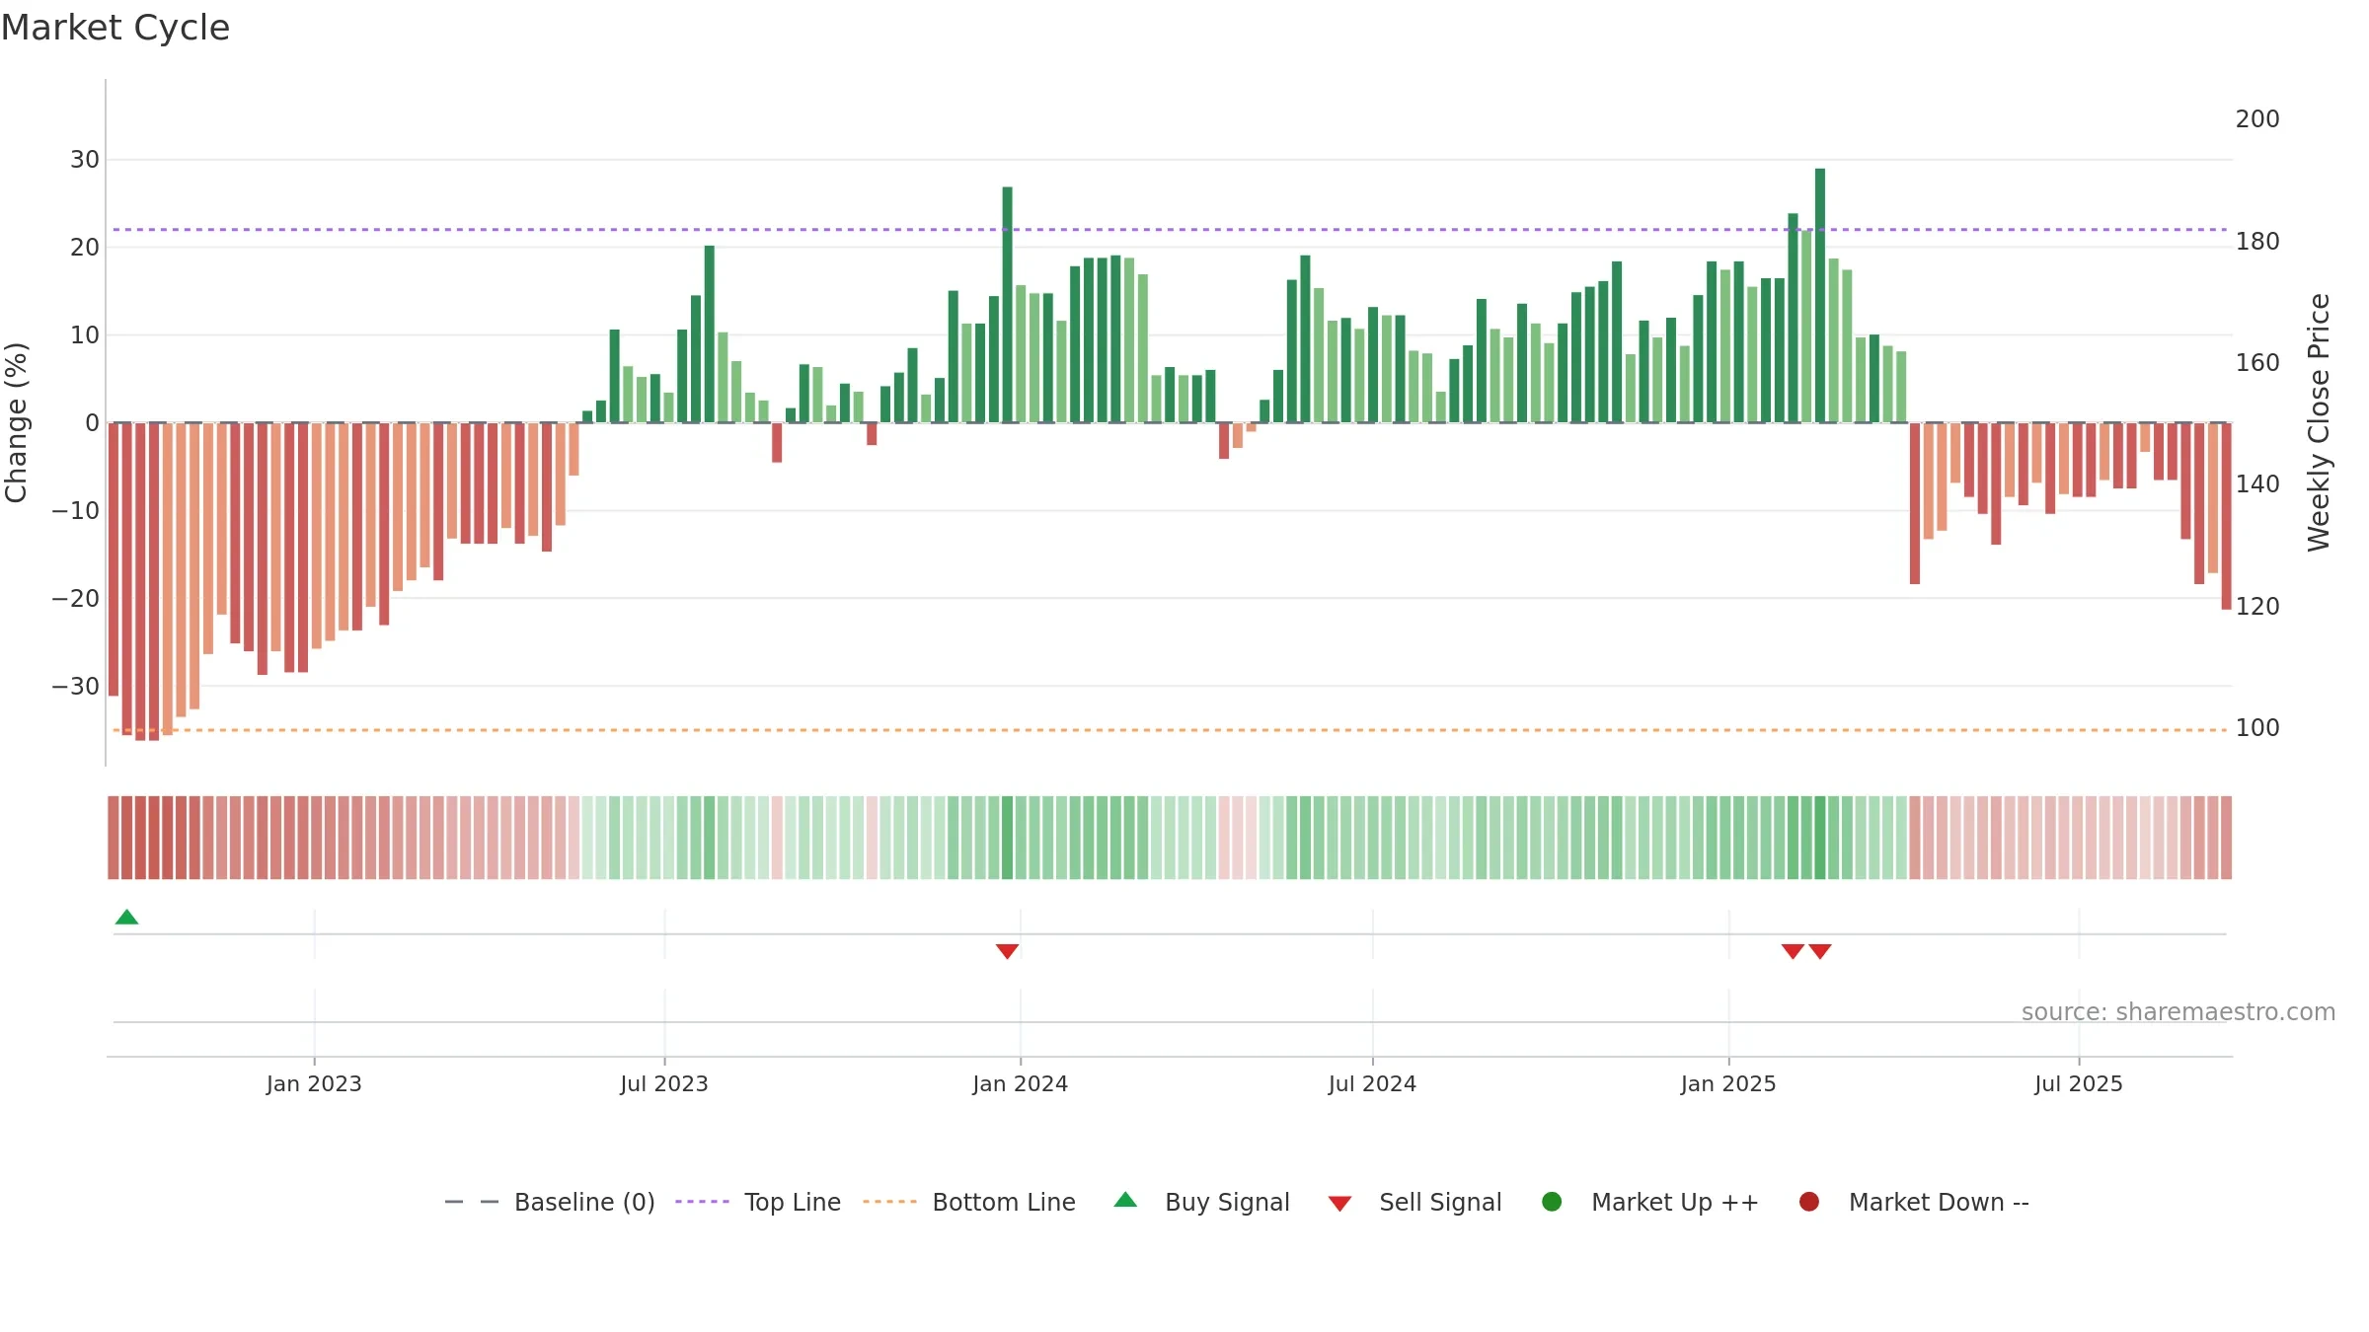The image size is (2369, 1332).
Task: Click the green buy signal triangle marker
Action: click(126, 917)
